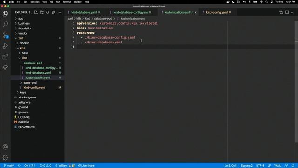
Task: Switch to kind-database.yaml tab
Action: [84, 12]
